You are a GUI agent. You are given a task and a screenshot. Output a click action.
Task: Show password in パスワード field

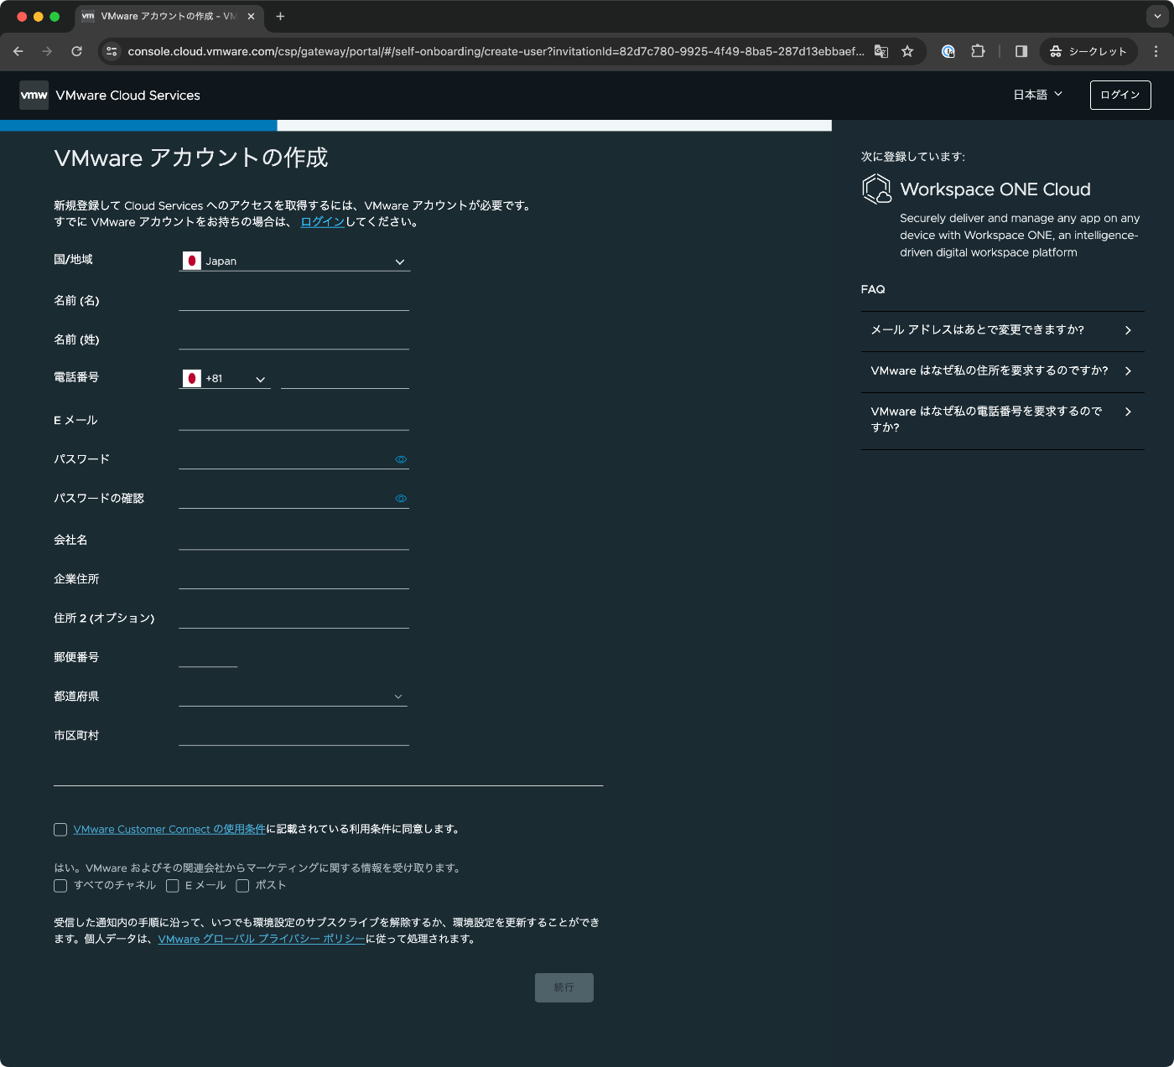tap(401, 459)
